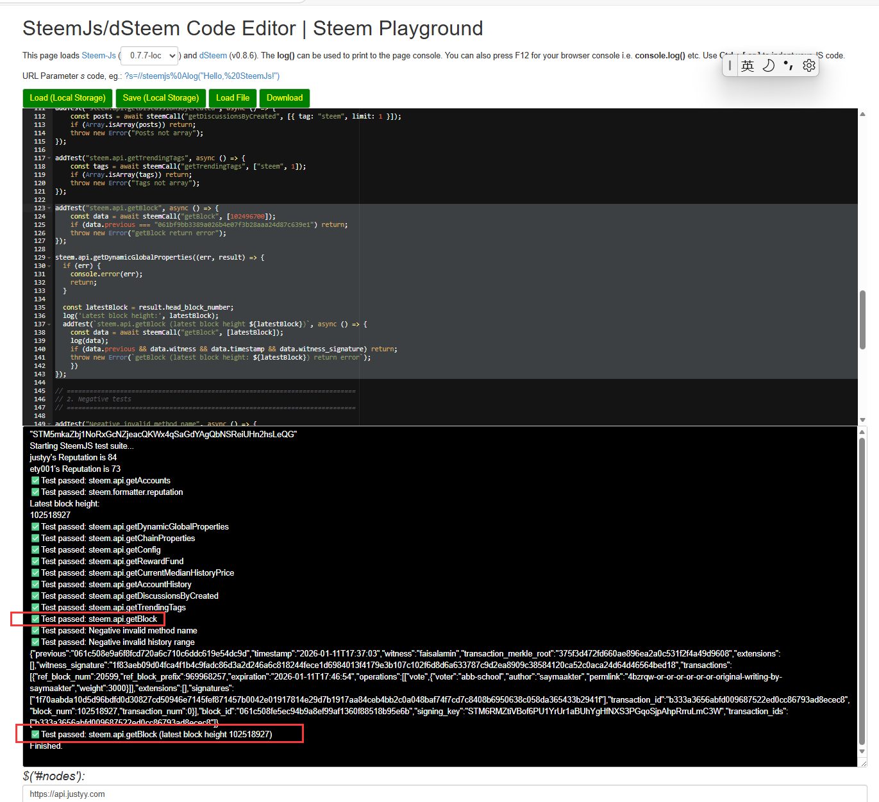Image resolution: width=879 pixels, height=802 pixels.
Task: Click 'Starting SteemJS test suite...' console line
Action: (81, 446)
